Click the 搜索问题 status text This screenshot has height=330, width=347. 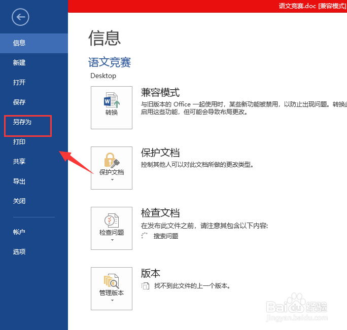pyautogui.click(x=166, y=236)
